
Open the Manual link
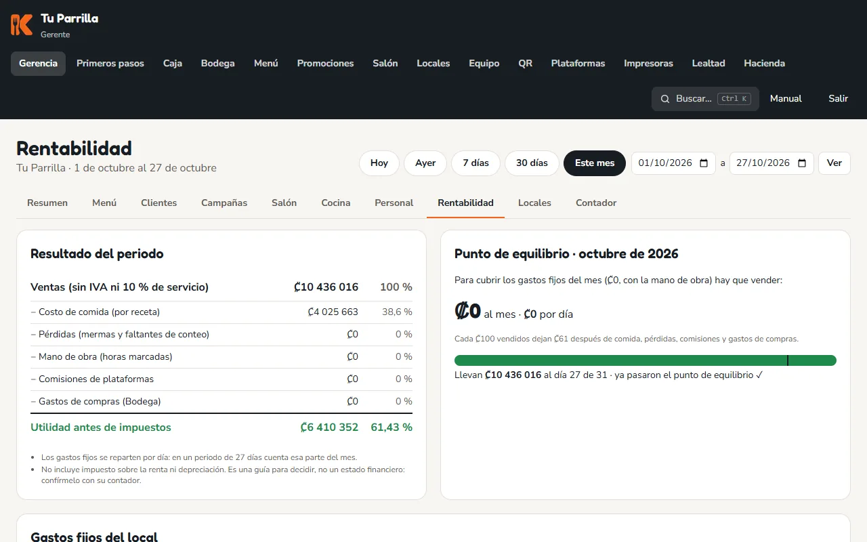click(x=786, y=99)
